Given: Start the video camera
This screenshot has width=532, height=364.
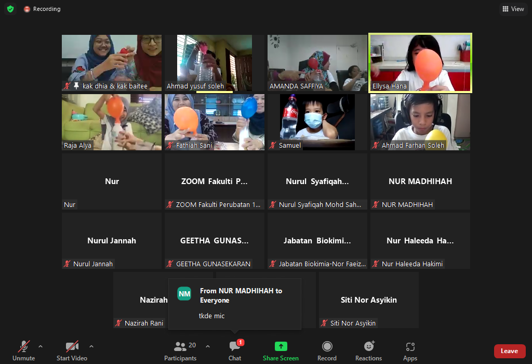Looking at the screenshot, I should [72, 350].
